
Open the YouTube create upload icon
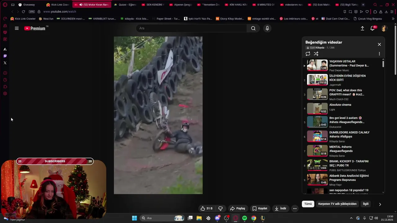[x=362, y=28]
